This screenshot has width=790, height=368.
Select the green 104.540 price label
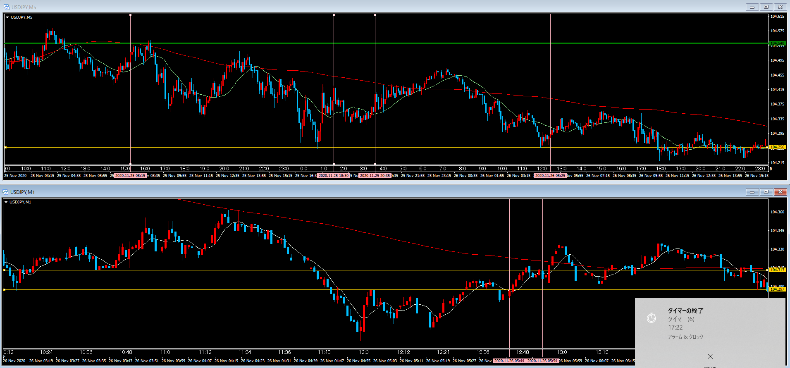(777, 43)
